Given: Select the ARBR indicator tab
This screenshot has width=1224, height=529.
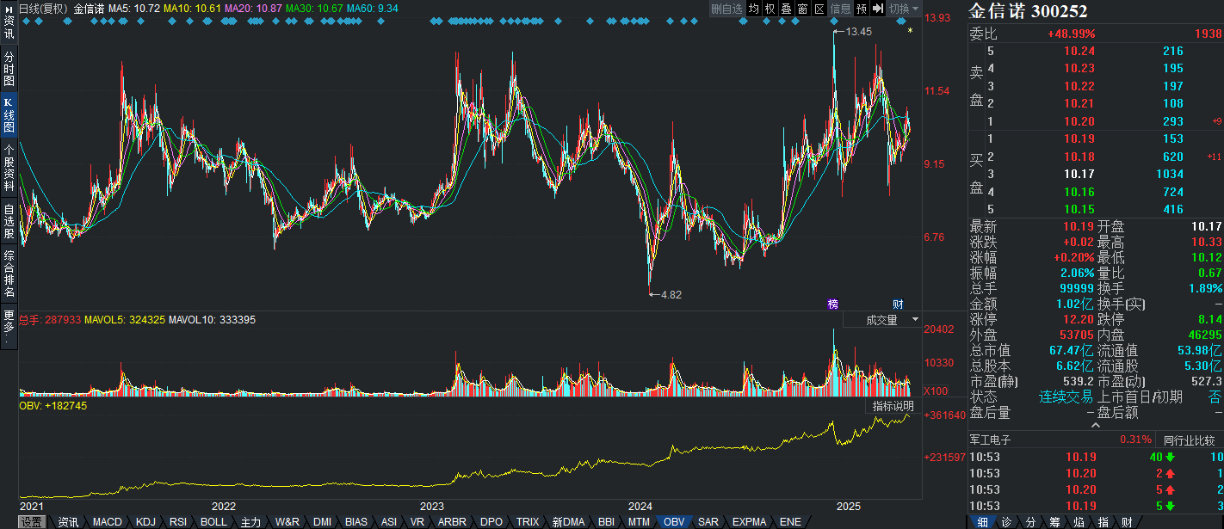Looking at the screenshot, I should (452, 522).
